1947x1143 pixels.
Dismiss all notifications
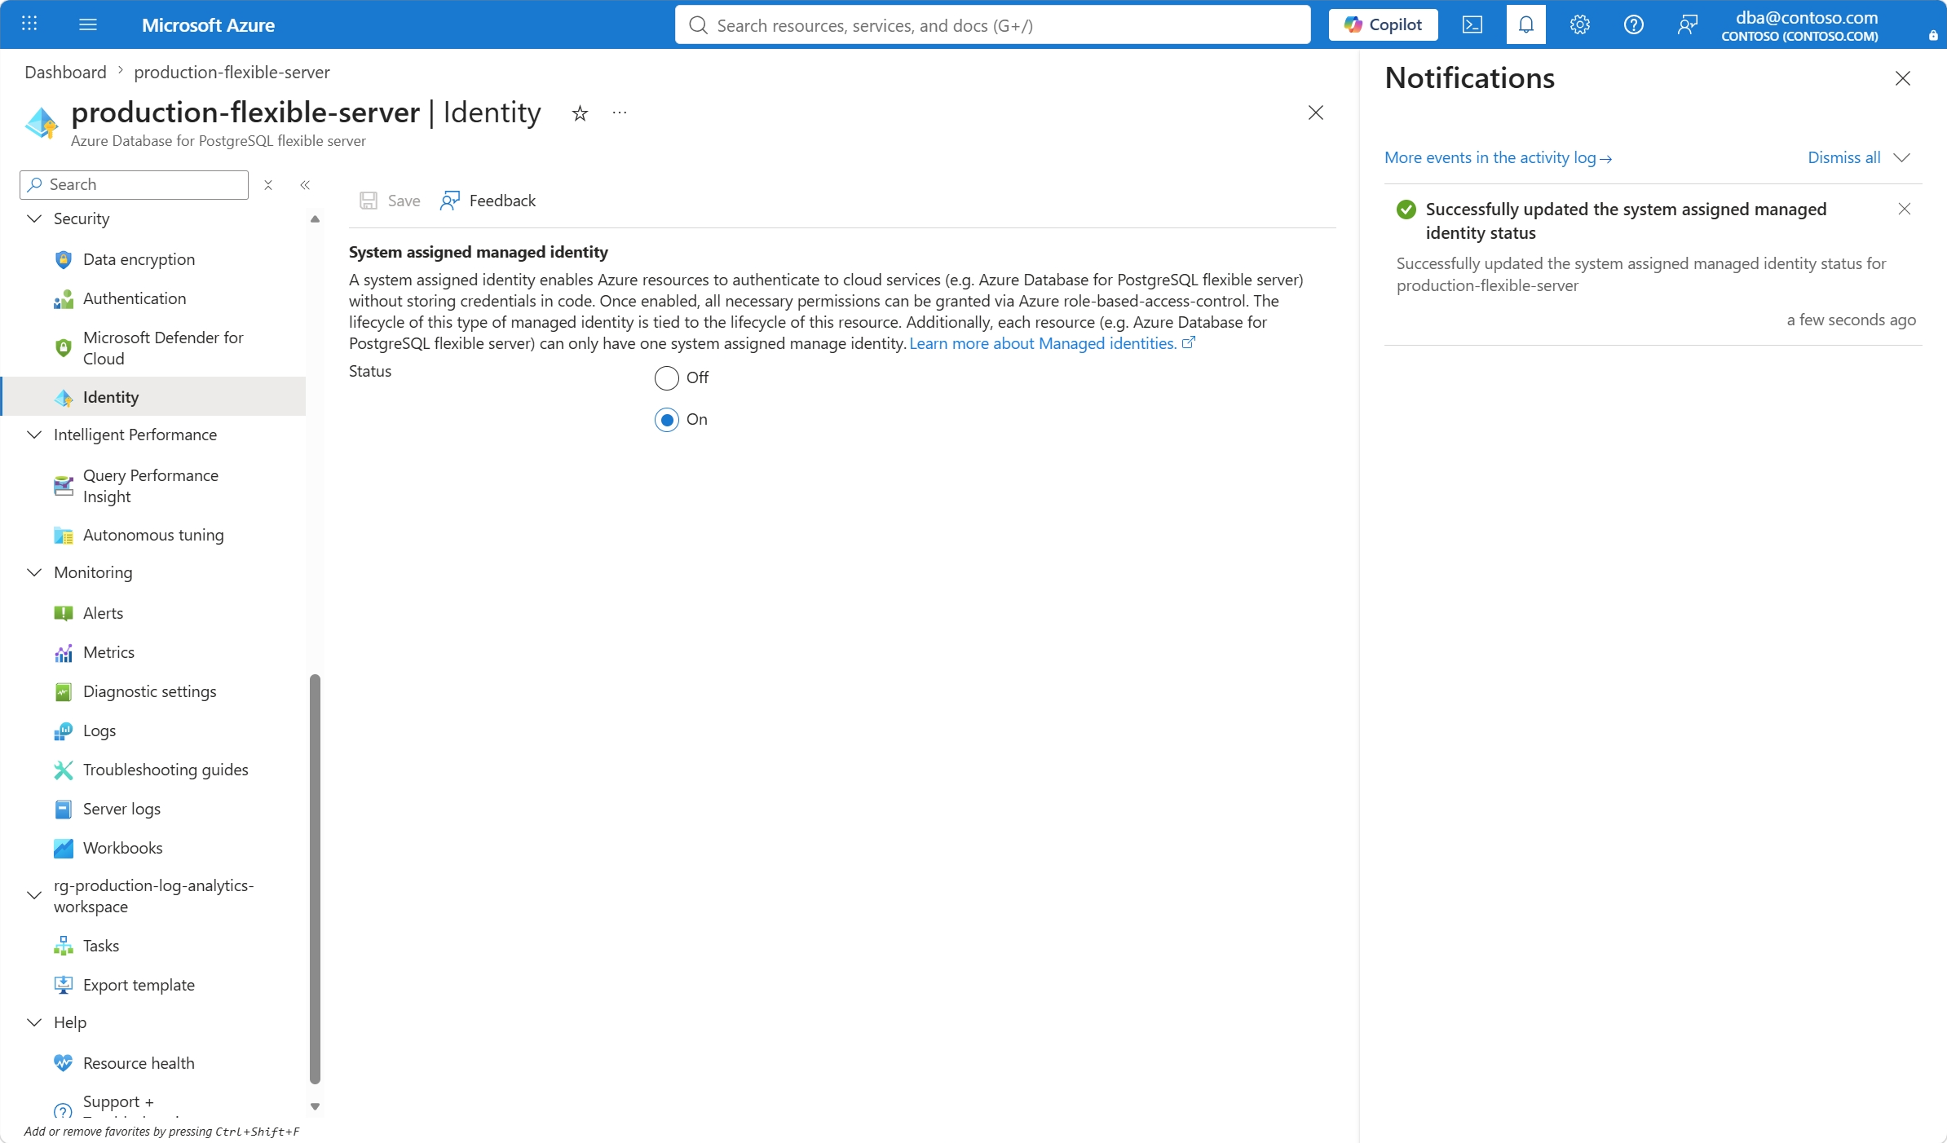[x=1844, y=157]
